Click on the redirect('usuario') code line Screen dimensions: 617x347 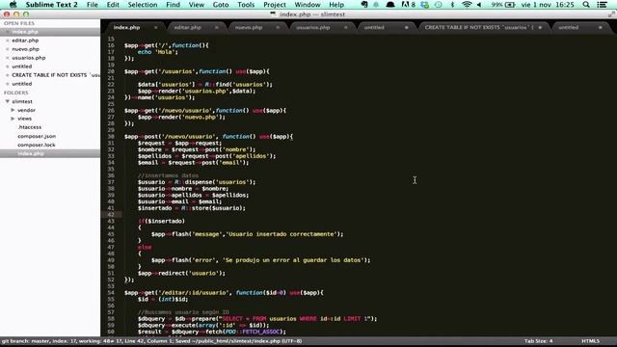click(181, 274)
